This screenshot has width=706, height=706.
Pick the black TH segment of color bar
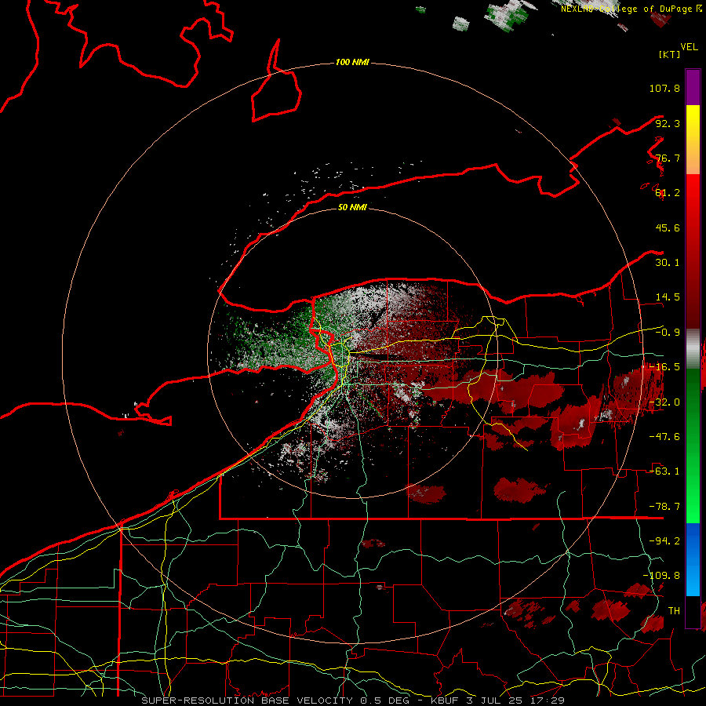[693, 611]
